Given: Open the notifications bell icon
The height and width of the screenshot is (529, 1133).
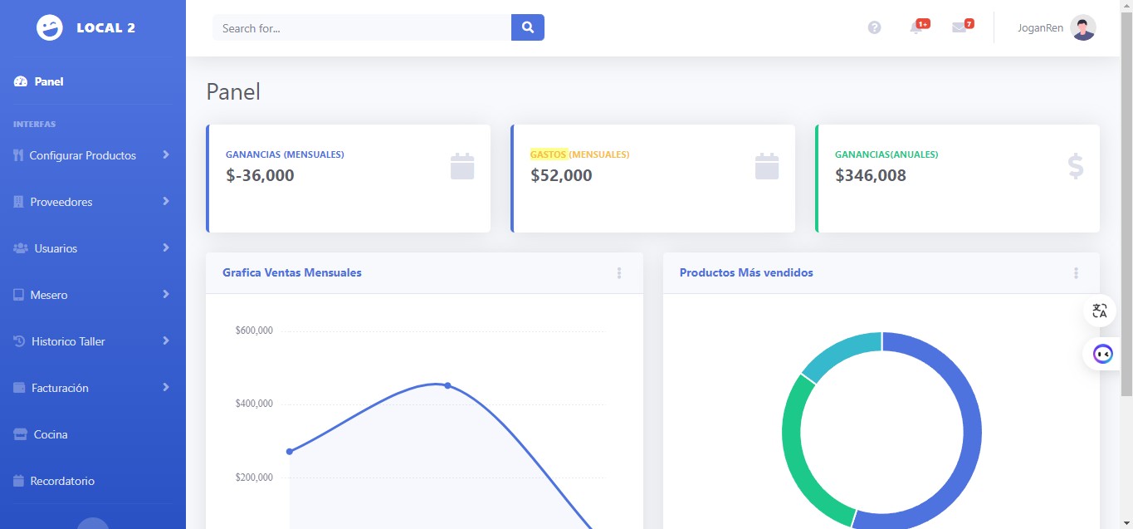Looking at the screenshot, I should pyautogui.click(x=916, y=27).
